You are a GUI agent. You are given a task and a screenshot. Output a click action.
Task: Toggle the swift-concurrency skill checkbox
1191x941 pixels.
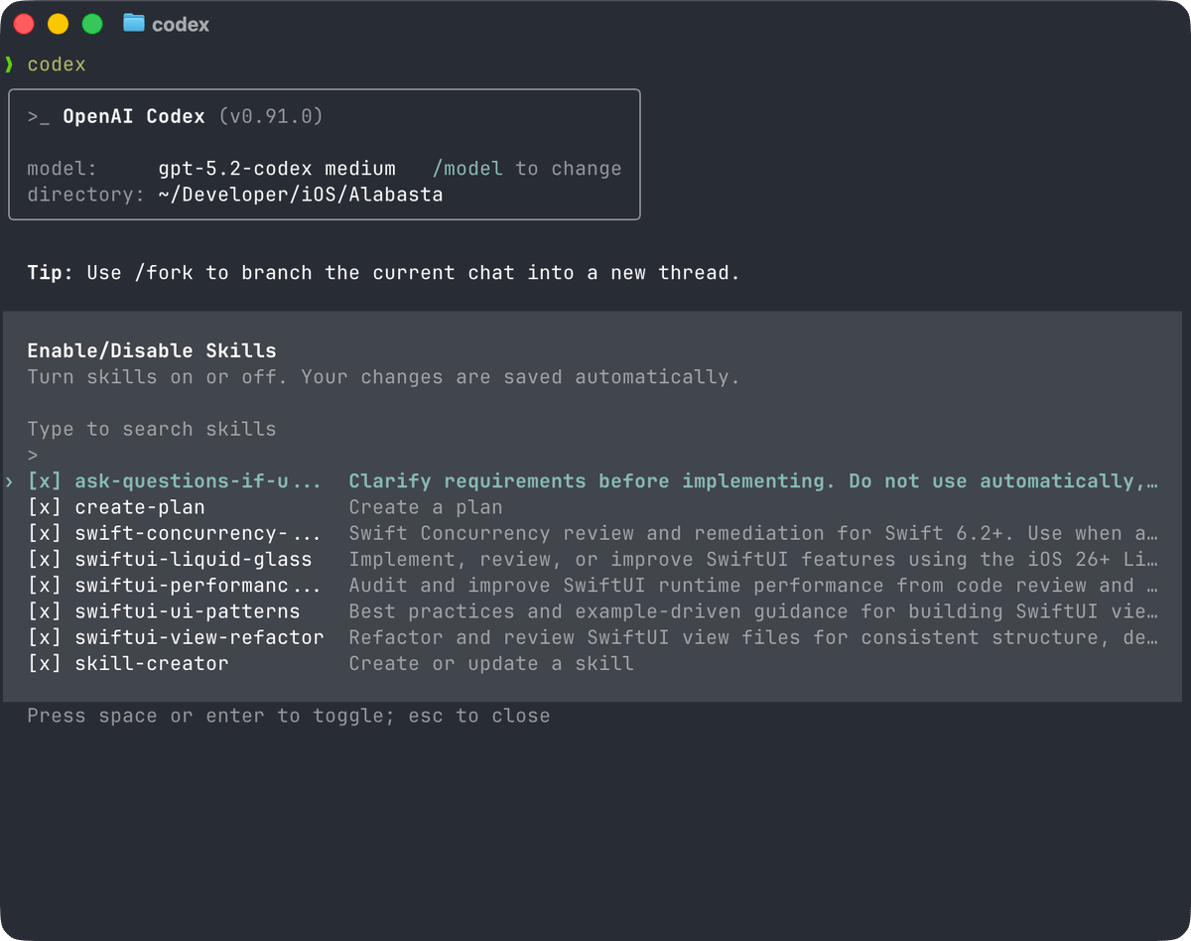tap(44, 533)
